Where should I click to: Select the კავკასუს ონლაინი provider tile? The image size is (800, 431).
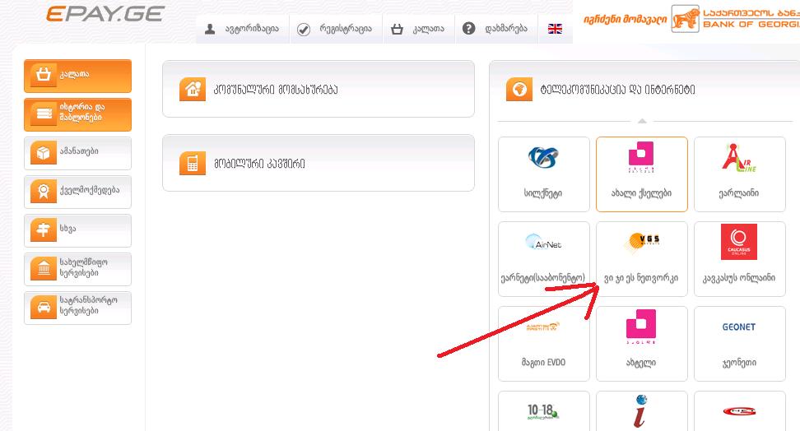pos(740,259)
